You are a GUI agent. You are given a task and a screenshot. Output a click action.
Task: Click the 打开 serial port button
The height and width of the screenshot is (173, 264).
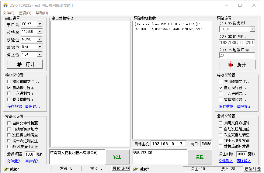coord(25,64)
